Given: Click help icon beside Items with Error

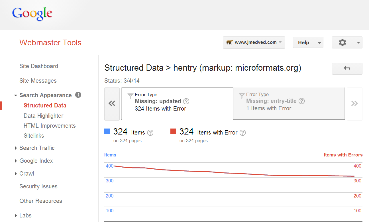Looking at the screenshot, I should [x=242, y=133].
